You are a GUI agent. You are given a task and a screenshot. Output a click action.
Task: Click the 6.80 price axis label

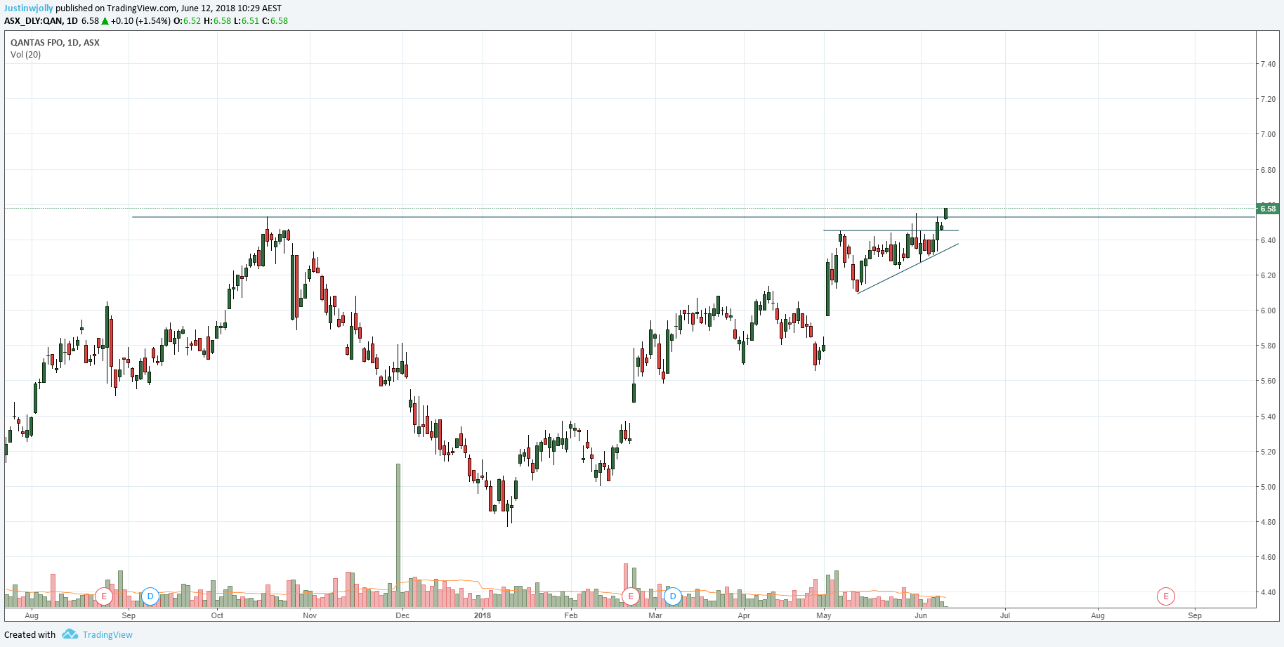[1268, 170]
